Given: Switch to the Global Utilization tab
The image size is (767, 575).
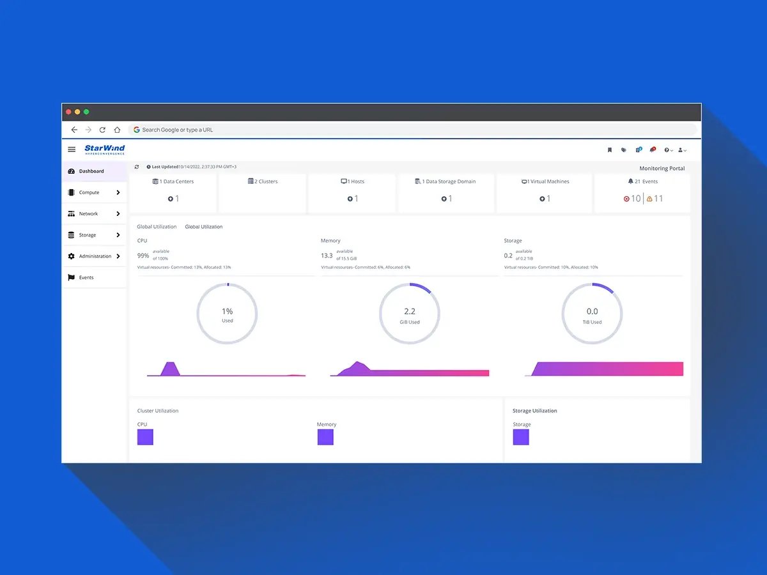Looking at the screenshot, I should pos(205,226).
